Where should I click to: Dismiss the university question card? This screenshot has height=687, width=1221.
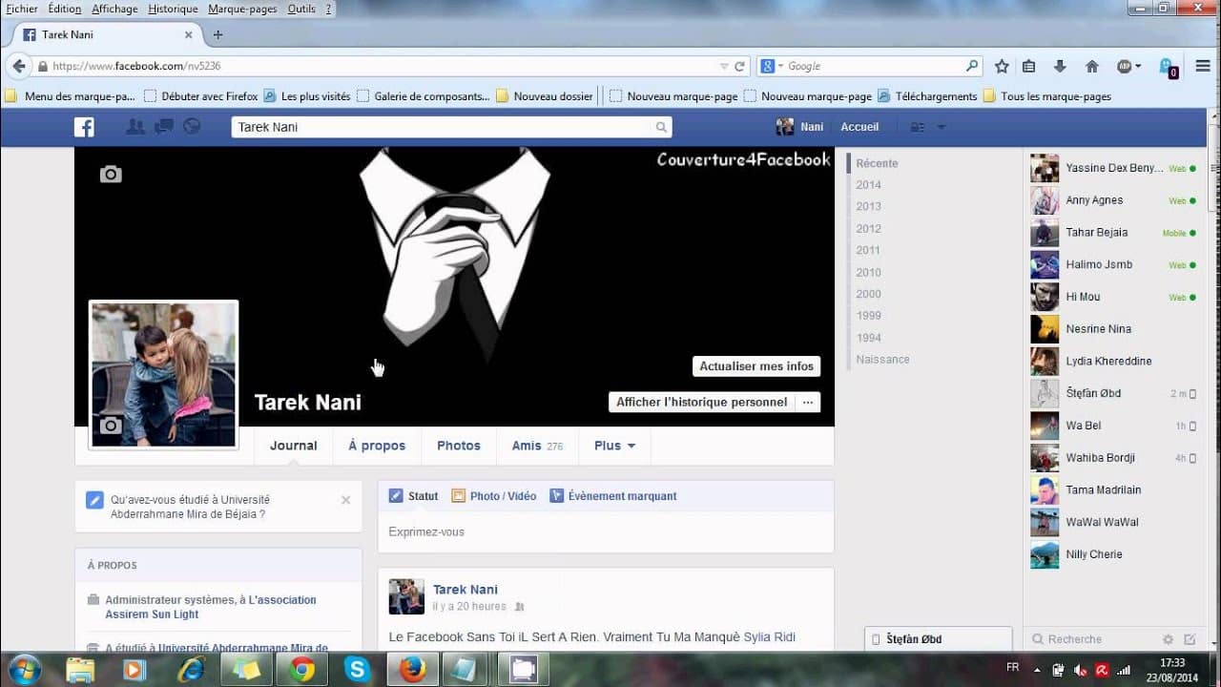(x=346, y=500)
